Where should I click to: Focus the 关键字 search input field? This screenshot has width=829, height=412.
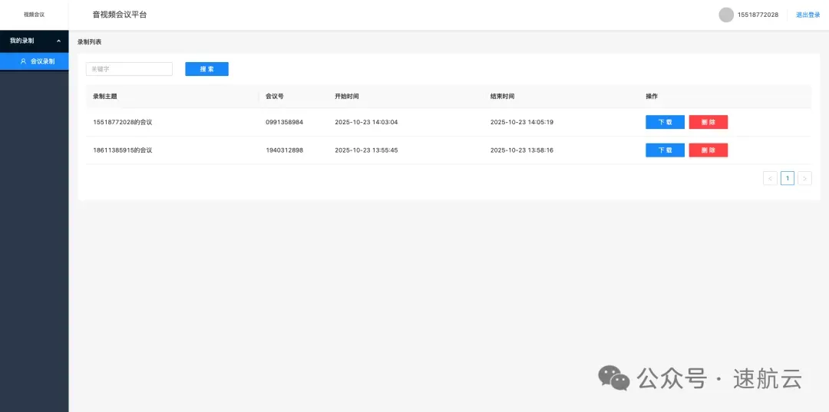pyautogui.click(x=129, y=69)
